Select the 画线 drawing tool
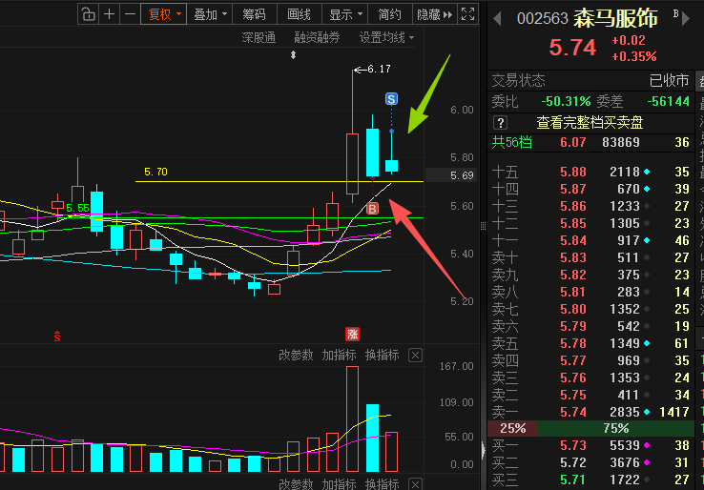The image size is (704, 490). [299, 14]
